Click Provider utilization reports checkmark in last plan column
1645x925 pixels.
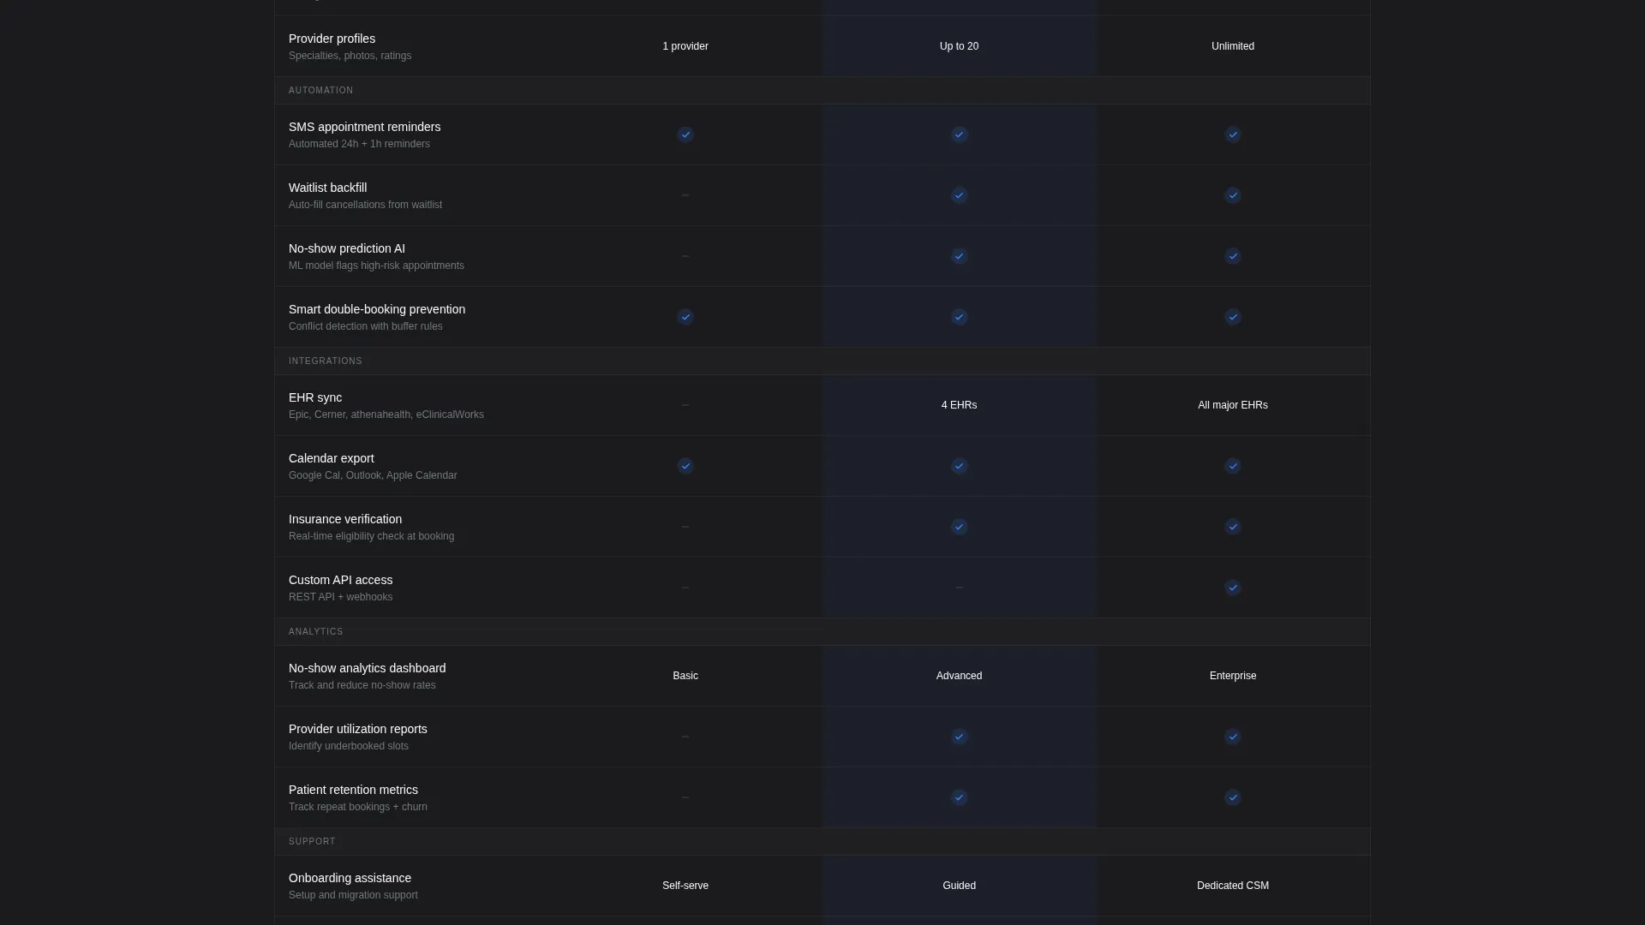click(x=1233, y=737)
